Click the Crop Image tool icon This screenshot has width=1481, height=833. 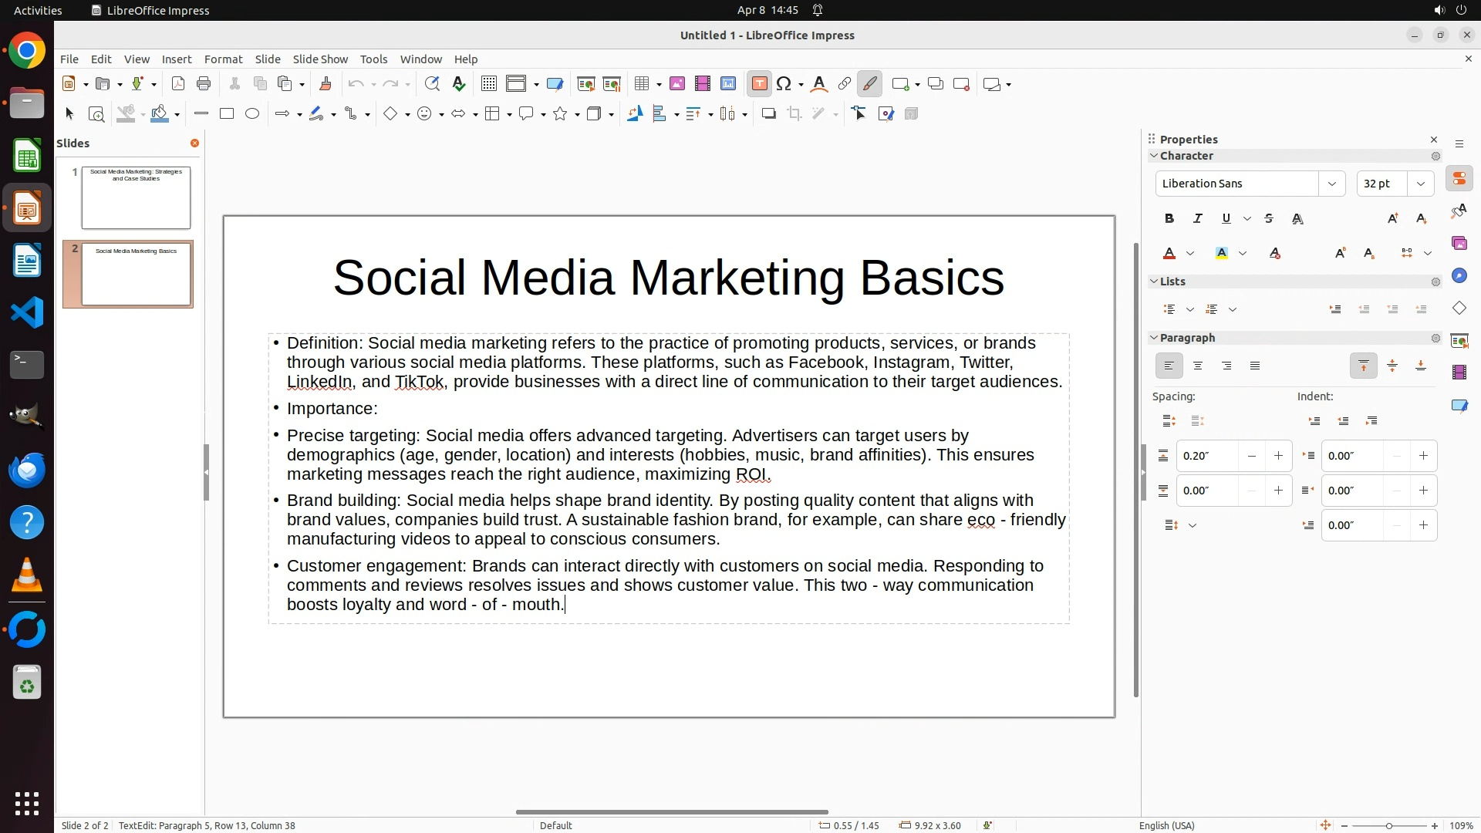click(794, 114)
